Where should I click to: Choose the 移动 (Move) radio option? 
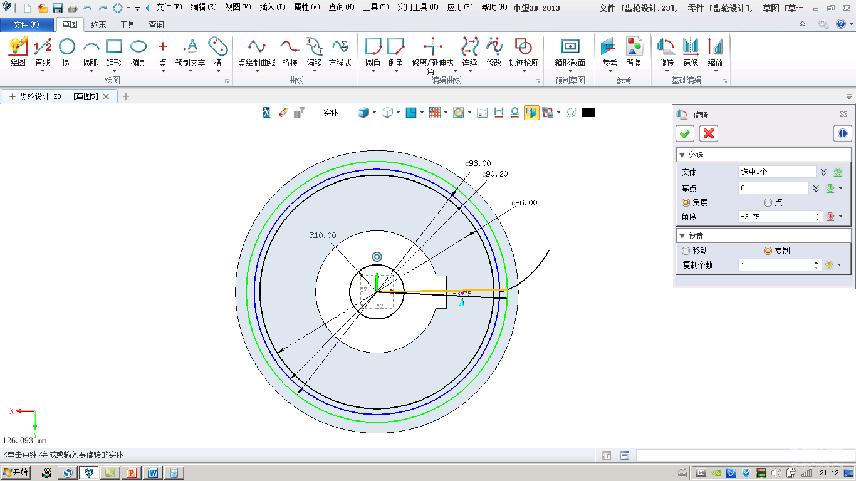686,251
